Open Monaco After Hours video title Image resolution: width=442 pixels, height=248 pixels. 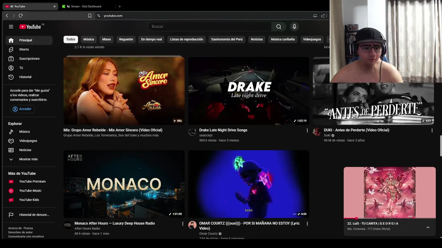click(x=115, y=223)
